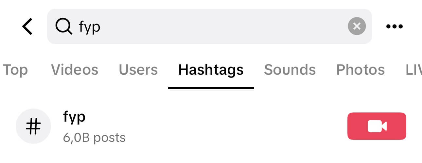Open the three-dot more options menu
The height and width of the screenshot is (163, 422).
click(x=395, y=26)
